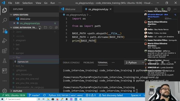Viewport: 180px width, 101px height.
Task: Open the Go menu
Action: tap(46, 3)
